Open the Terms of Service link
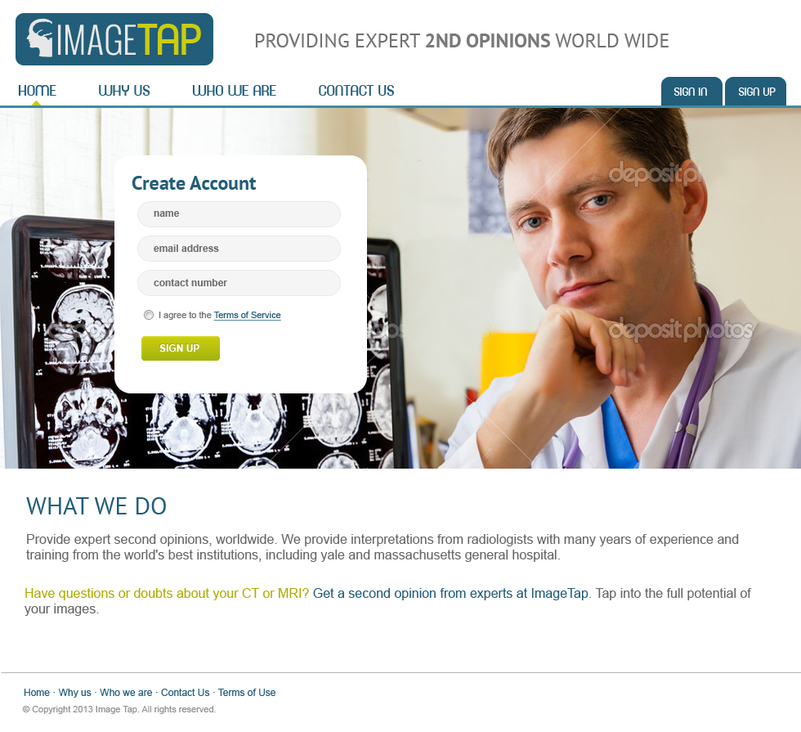 click(247, 315)
